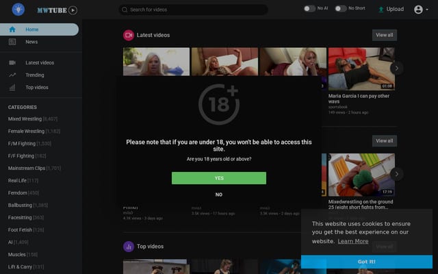Click the Upload button
The width and height of the screenshot is (438, 274).
tap(391, 9)
